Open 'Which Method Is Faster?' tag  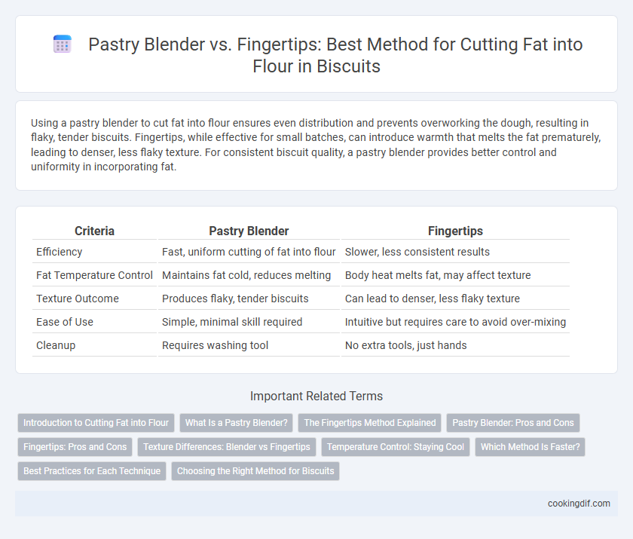pyautogui.click(x=530, y=447)
